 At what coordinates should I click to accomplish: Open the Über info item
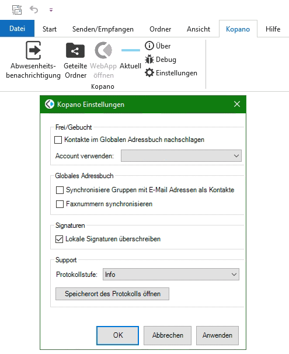click(x=158, y=46)
